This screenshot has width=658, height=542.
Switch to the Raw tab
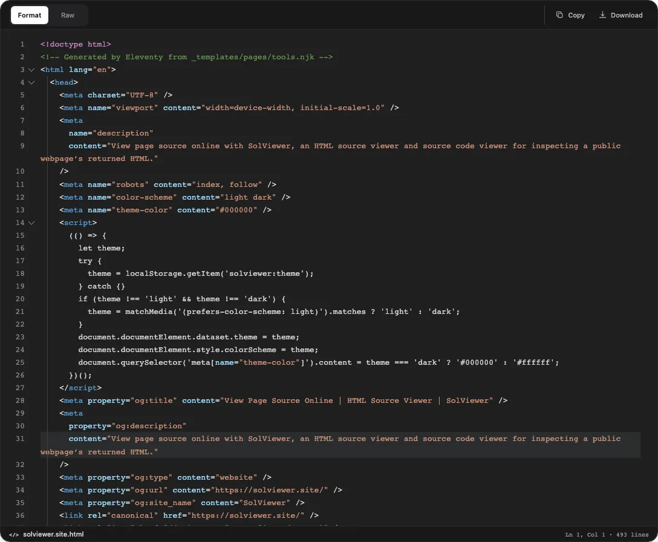pos(68,15)
